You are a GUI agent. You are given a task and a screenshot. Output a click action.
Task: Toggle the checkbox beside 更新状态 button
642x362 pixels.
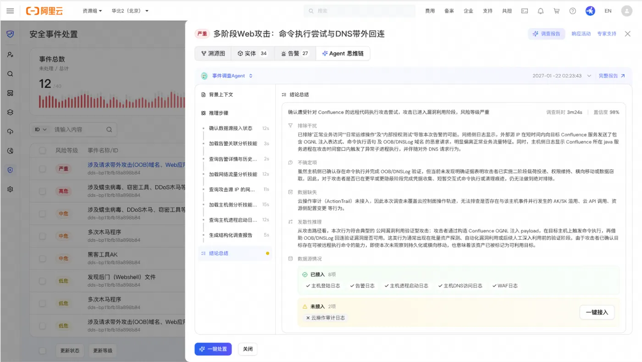pos(43,351)
